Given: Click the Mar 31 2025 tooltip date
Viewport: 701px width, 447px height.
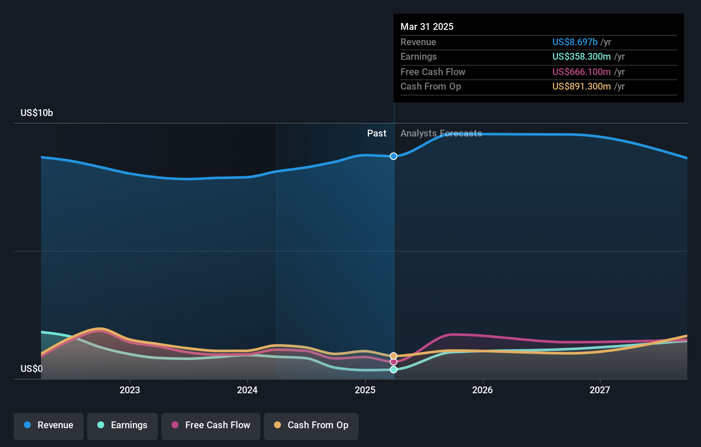Looking at the screenshot, I should (427, 26).
